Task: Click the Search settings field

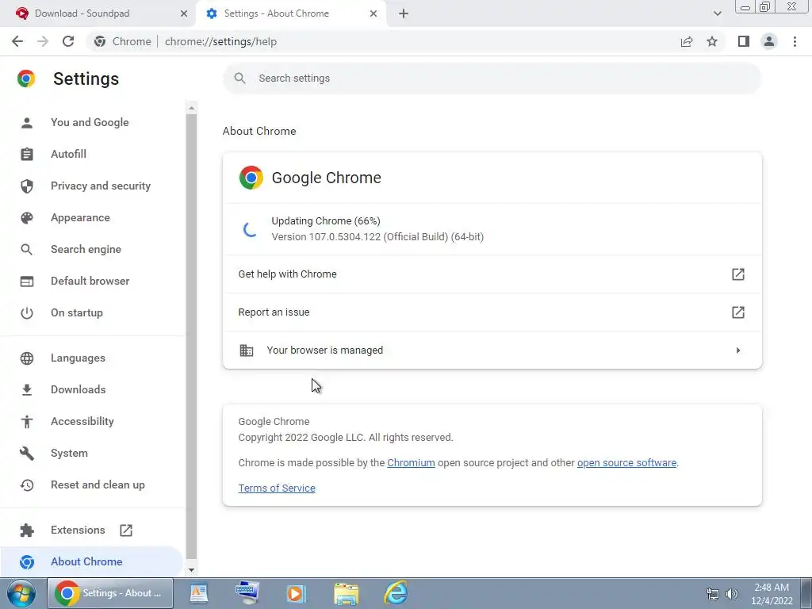Action: point(492,79)
